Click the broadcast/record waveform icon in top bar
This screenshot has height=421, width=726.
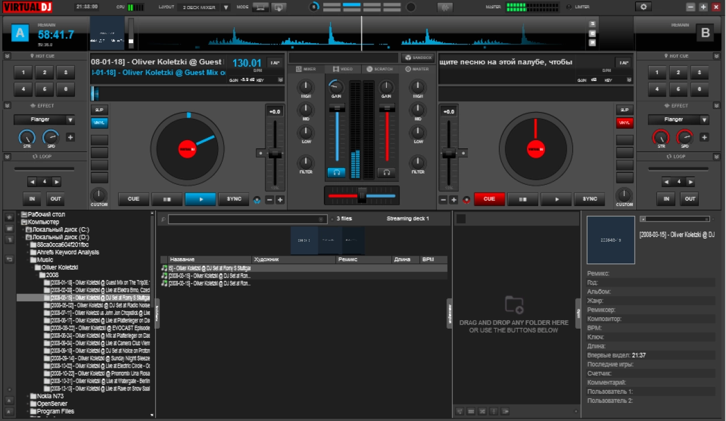[x=445, y=7]
